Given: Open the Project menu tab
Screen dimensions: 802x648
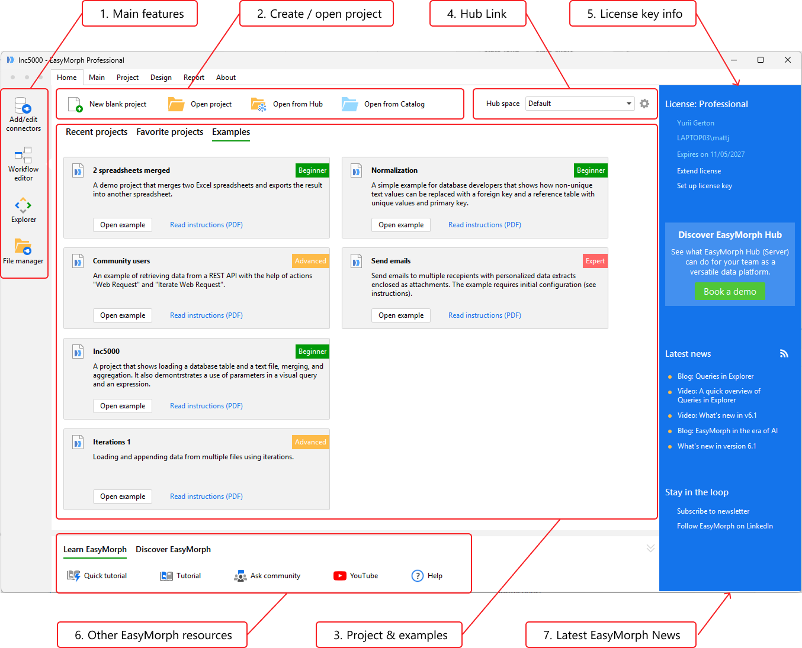Looking at the screenshot, I should 127,78.
